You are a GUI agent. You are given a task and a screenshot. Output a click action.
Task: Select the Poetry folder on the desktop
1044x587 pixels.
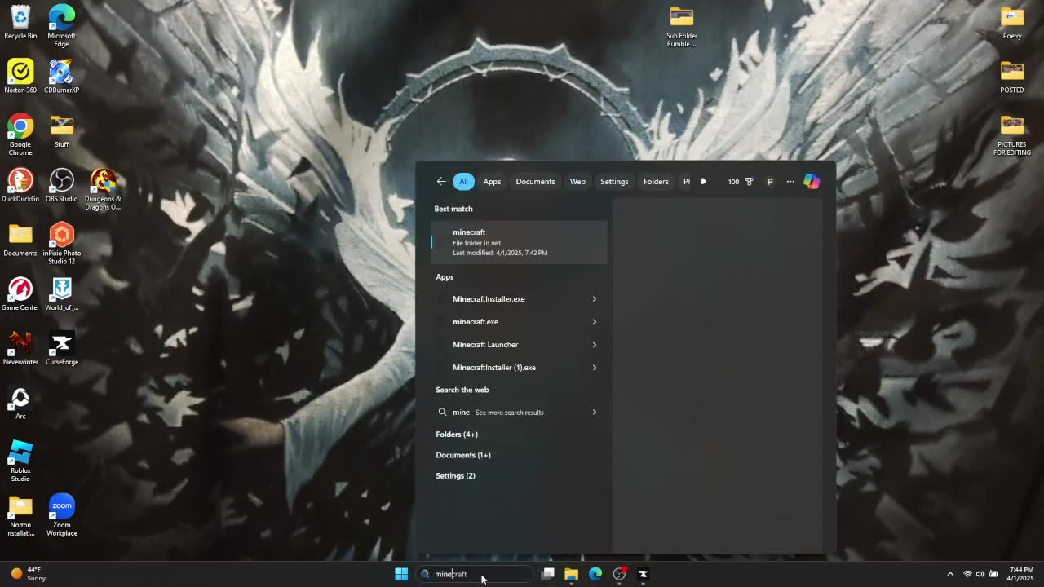[x=1012, y=23]
